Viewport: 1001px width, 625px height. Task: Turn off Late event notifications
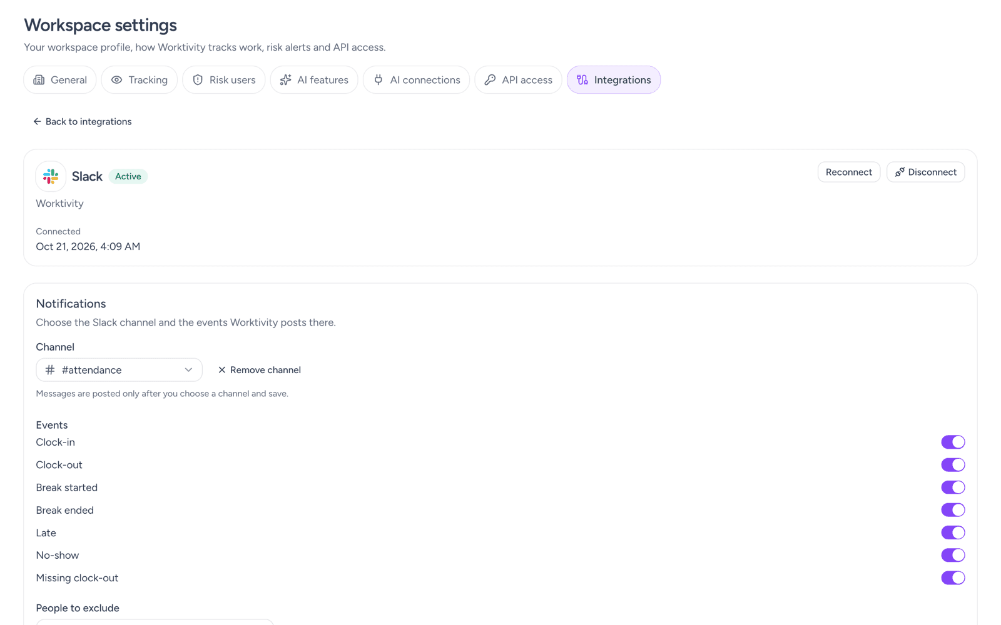coord(953,532)
